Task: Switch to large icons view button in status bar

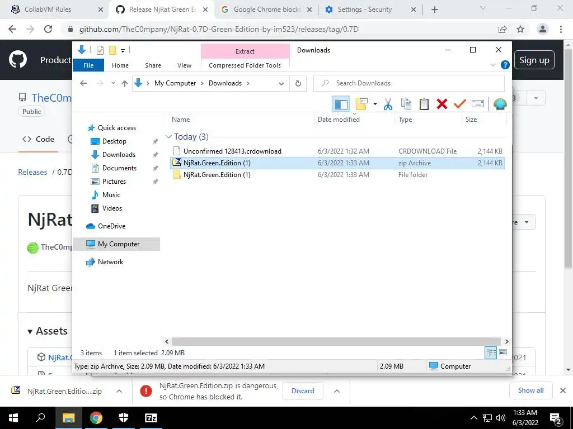Action: (503, 353)
